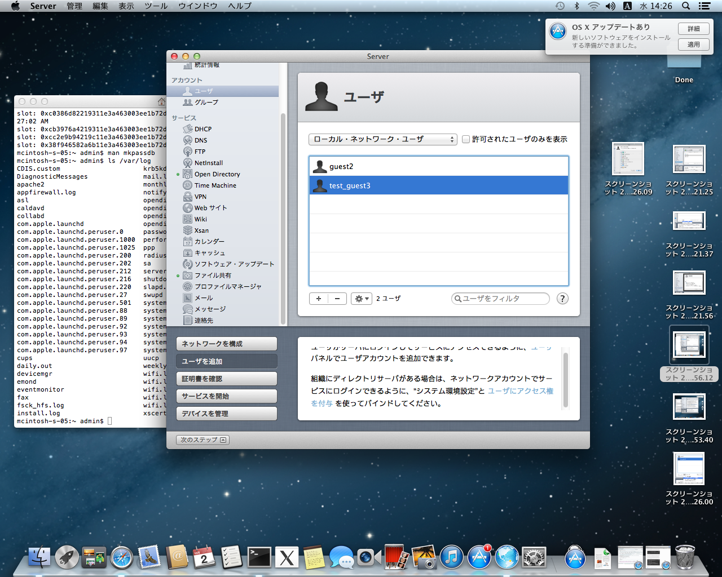Open App Store from the Dock

479,558
